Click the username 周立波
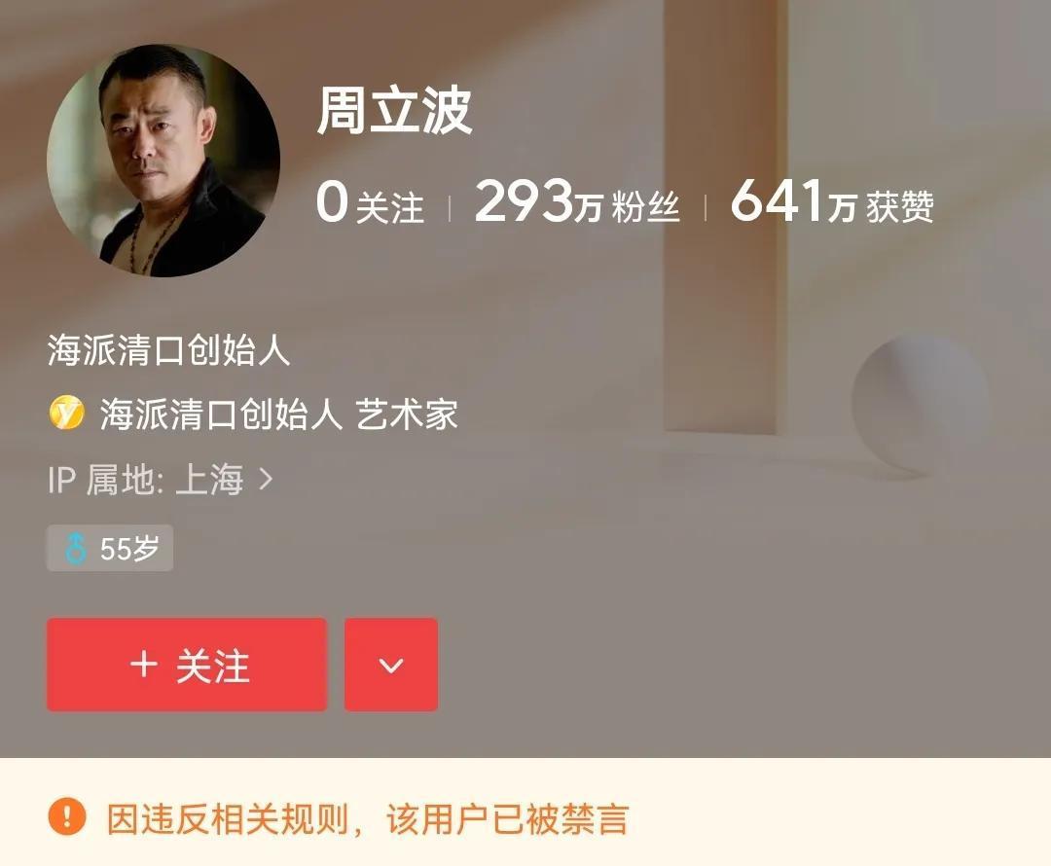This screenshot has width=1051, height=866. [394, 111]
